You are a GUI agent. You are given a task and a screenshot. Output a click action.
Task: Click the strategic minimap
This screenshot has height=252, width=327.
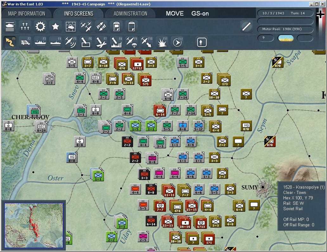tap(34, 225)
